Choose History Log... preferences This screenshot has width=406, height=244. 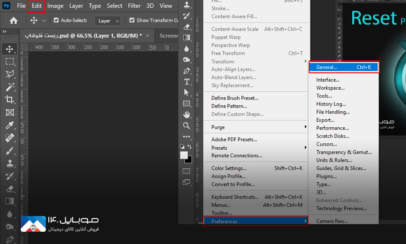click(x=343, y=104)
